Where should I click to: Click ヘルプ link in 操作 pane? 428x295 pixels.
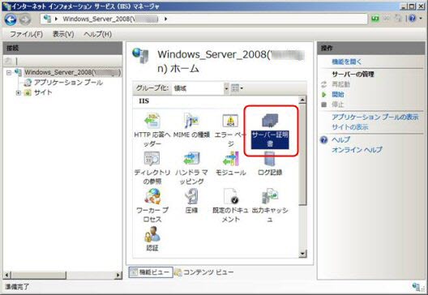click(x=341, y=139)
